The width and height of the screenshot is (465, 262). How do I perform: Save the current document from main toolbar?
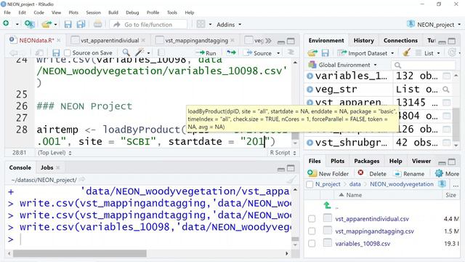click(68, 24)
